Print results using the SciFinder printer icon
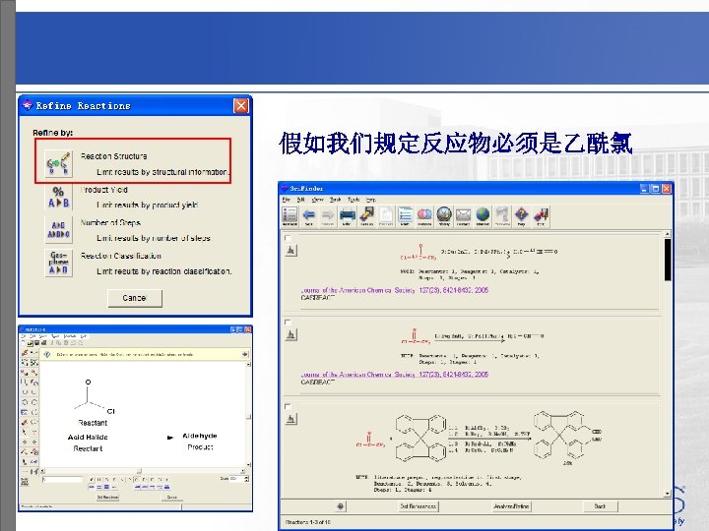 click(x=348, y=215)
